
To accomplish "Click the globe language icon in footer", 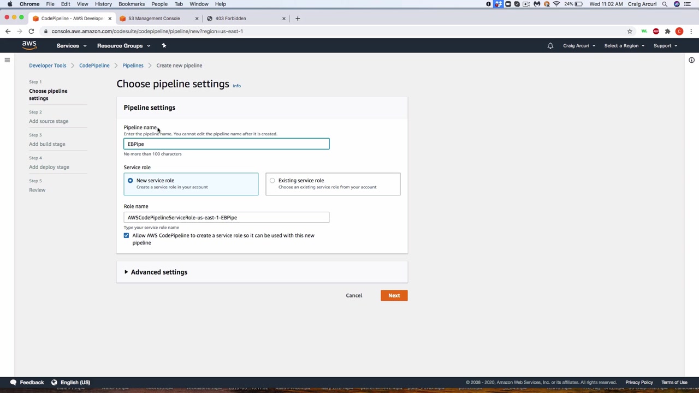I will coord(54,383).
